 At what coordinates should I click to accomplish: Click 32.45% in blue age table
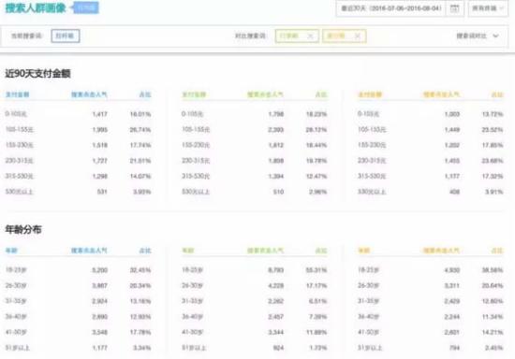pyautogui.click(x=140, y=270)
